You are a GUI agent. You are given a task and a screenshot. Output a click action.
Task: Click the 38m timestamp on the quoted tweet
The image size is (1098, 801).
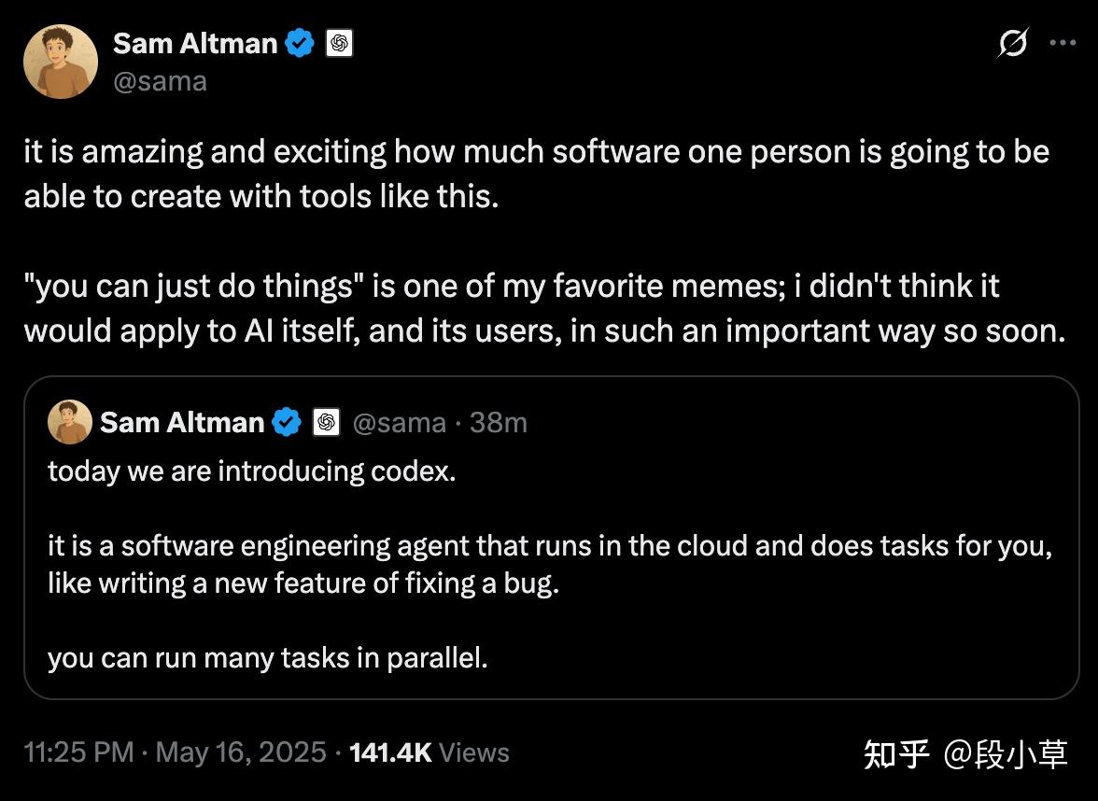(x=499, y=423)
